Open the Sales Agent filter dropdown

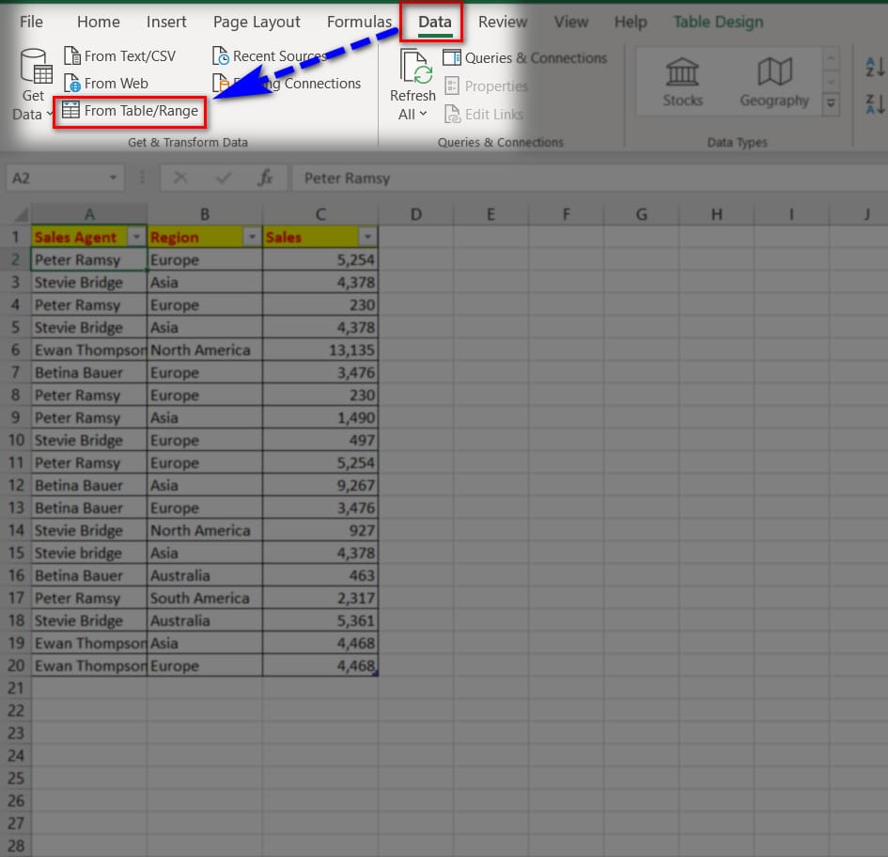click(136, 238)
